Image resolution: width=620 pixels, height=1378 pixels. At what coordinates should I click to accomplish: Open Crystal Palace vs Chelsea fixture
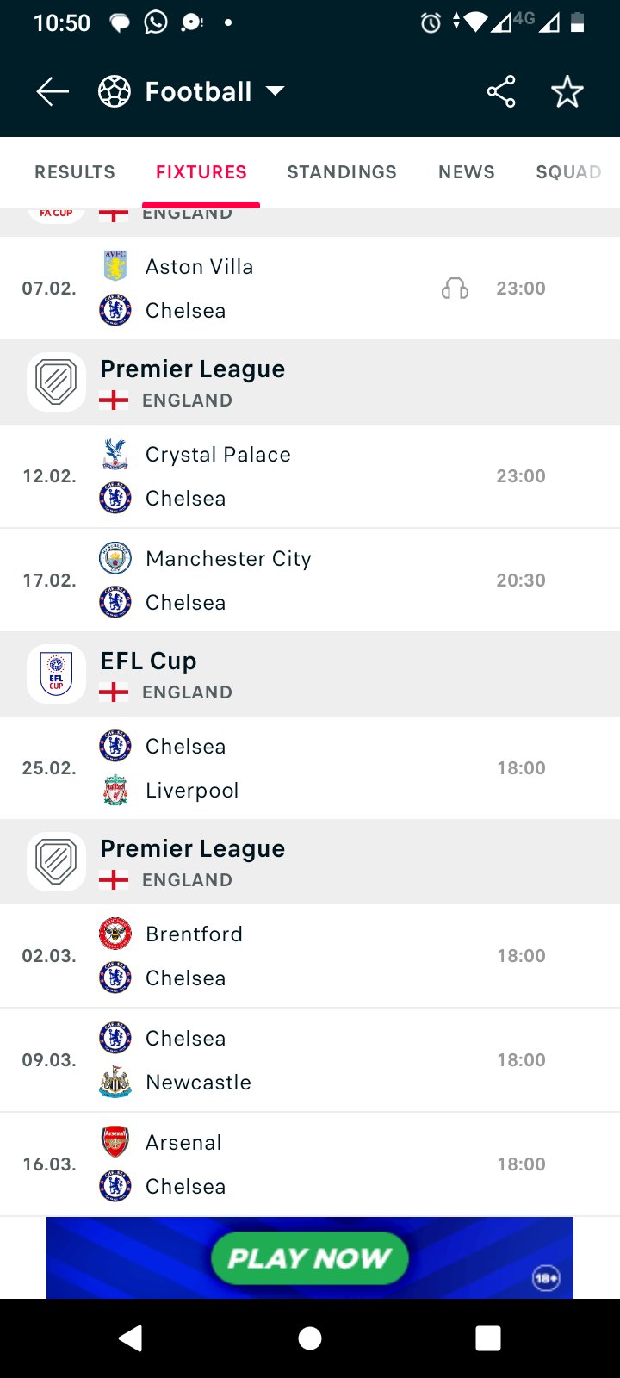310,476
